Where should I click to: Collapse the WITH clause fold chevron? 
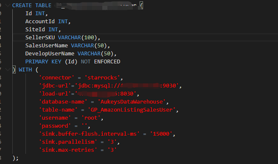point(8,70)
